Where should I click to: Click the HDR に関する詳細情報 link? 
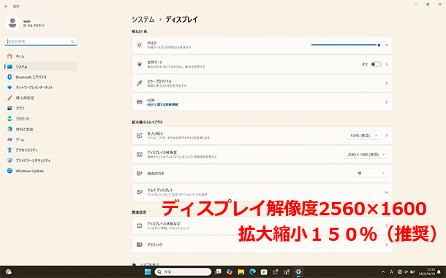tap(162, 104)
